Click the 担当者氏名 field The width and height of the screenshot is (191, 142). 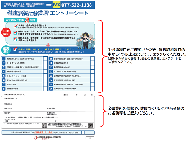pyautogui.click(x=70, y=110)
